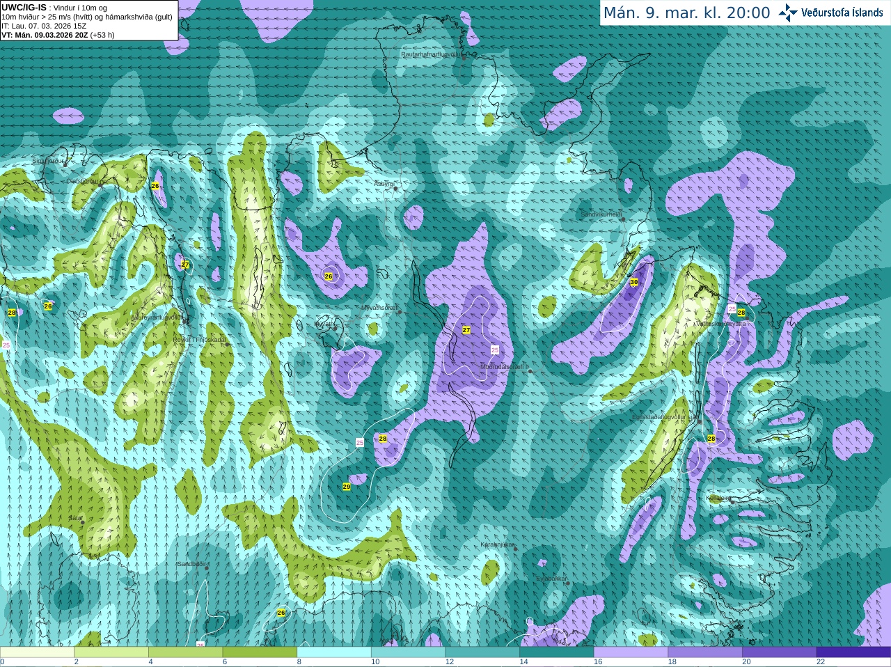Click the Akureyrarflugvöllur station label
Screen dimensions: 891x667
tap(157, 317)
